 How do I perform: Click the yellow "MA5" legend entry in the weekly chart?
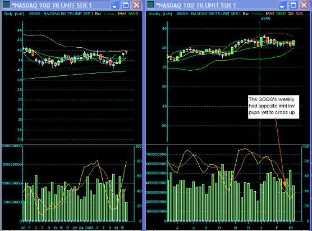click(270, 13)
